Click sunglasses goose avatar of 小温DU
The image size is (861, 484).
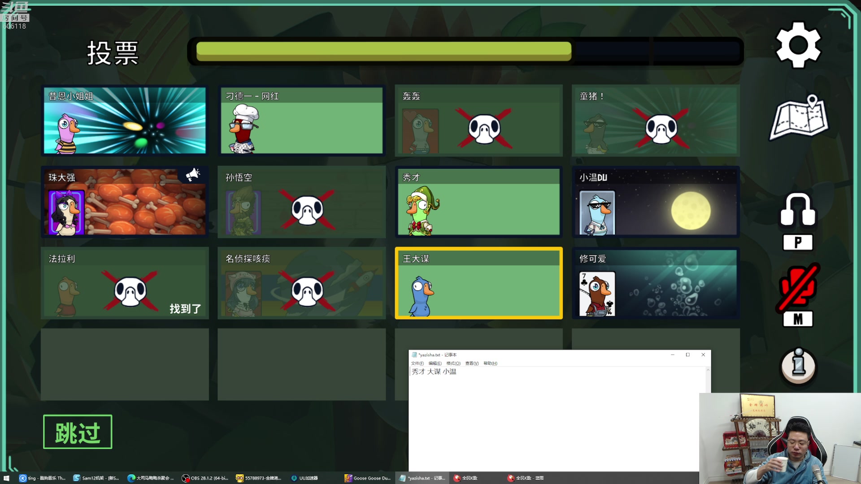click(597, 213)
